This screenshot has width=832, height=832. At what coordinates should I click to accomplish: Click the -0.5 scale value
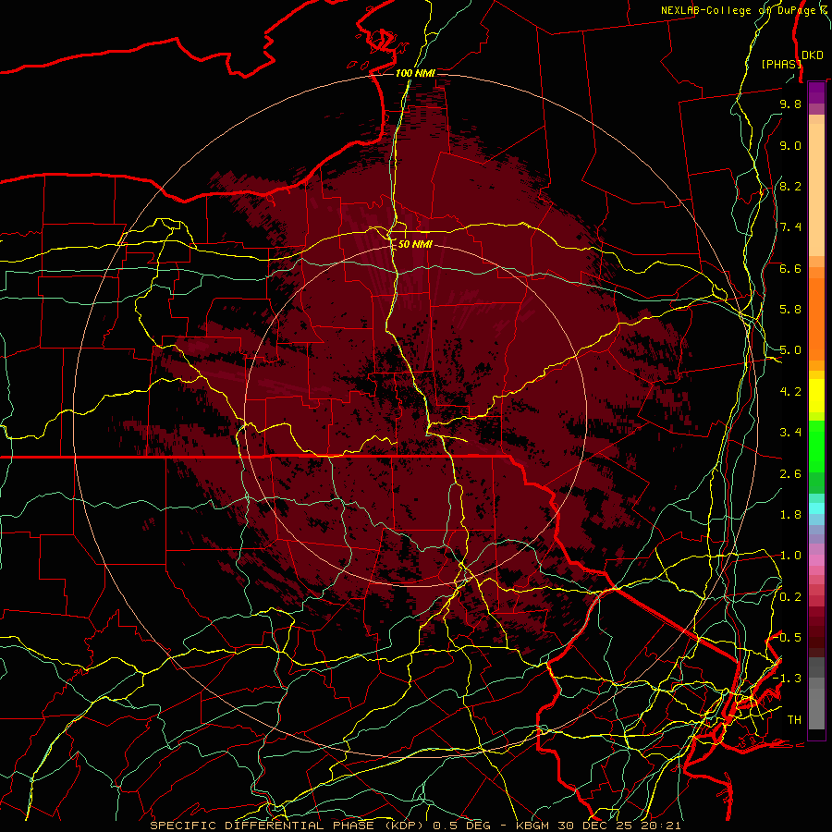tap(787, 638)
